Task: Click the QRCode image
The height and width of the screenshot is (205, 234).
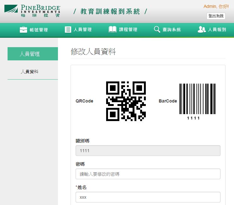Action: [x=126, y=101]
